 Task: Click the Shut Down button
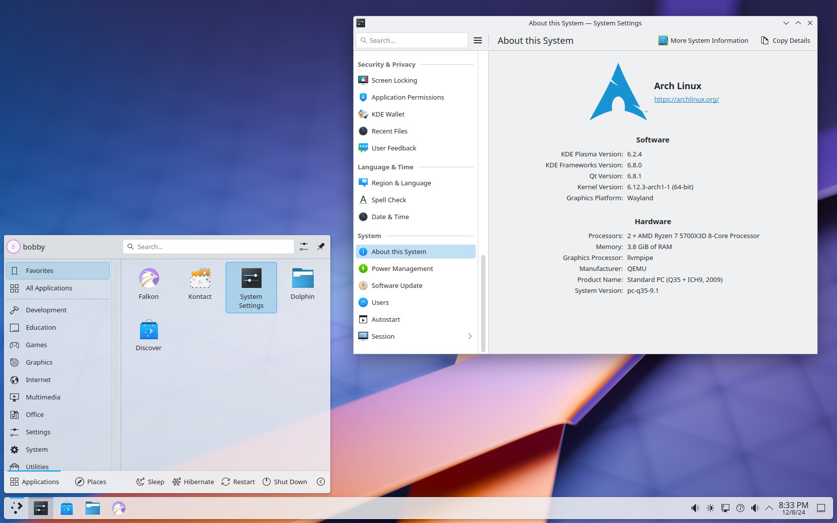click(x=284, y=482)
